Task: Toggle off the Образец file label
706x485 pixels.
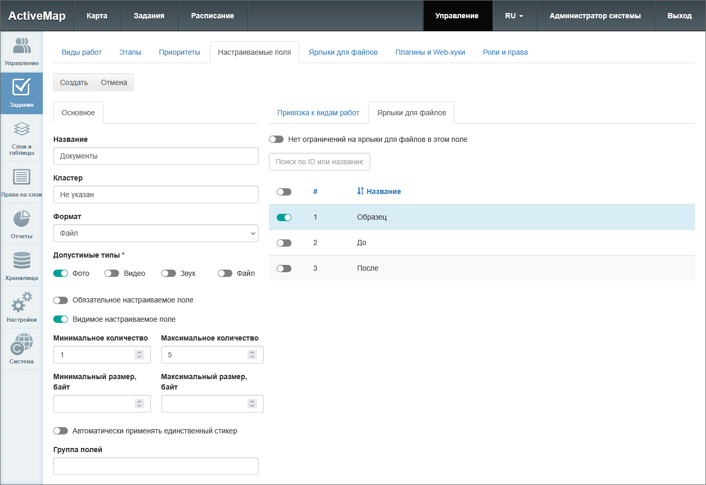Action: (x=284, y=217)
